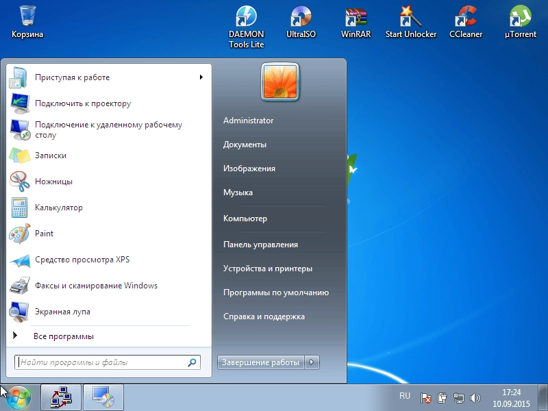Click the volume speaker tray icon
This screenshot has height=411, width=548.
point(475,398)
